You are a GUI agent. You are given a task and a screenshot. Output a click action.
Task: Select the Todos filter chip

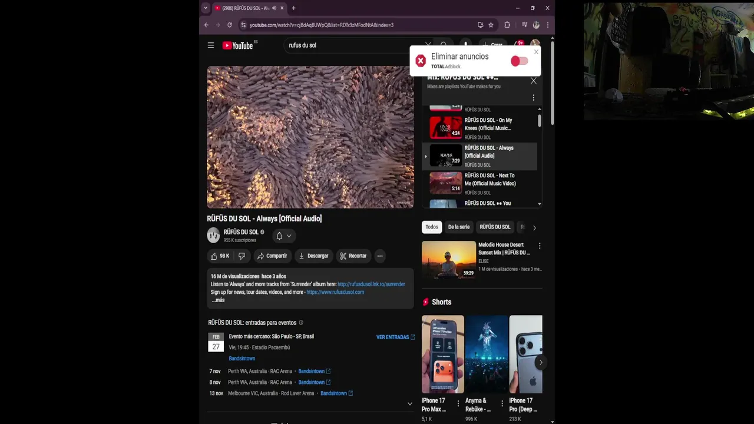(432, 227)
